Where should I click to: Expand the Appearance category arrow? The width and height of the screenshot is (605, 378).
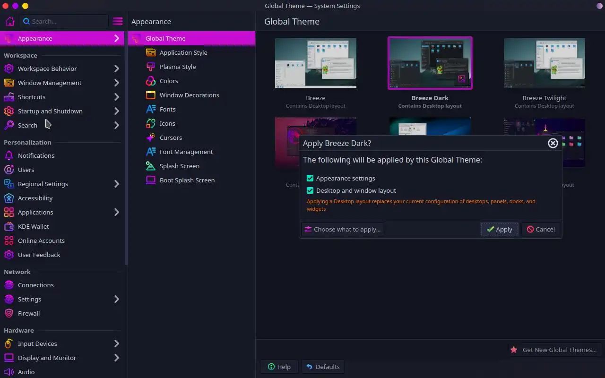pyautogui.click(x=117, y=38)
